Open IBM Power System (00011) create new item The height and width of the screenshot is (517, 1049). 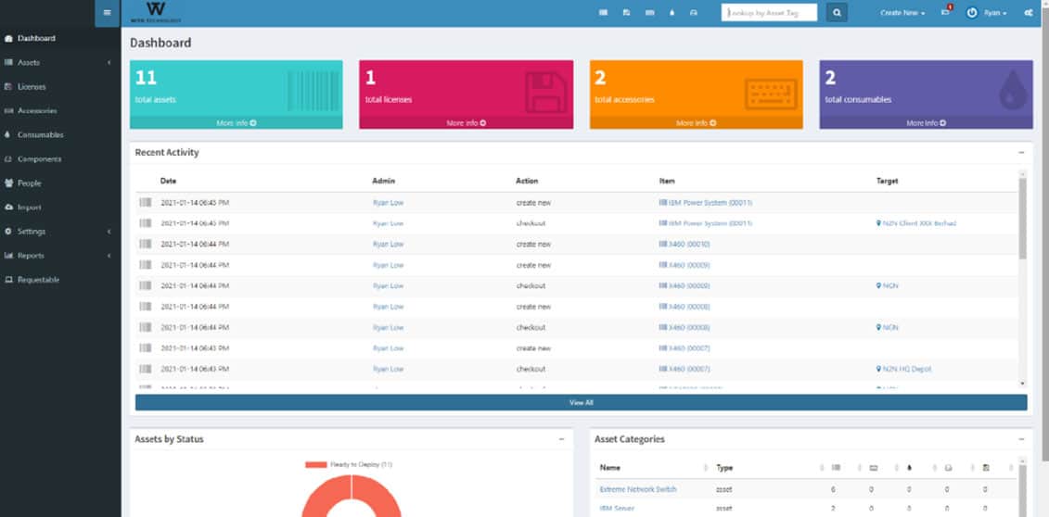coord(706,202)
